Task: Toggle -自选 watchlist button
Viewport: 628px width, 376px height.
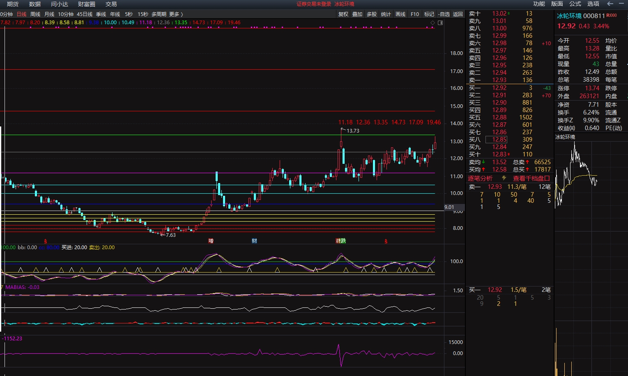Action: click(444, 14)
